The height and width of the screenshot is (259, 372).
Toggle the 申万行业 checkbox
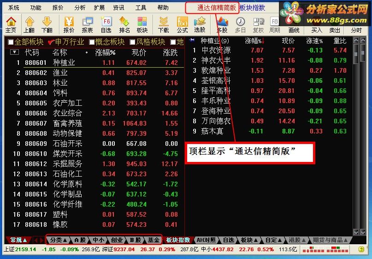pos(51,42)
